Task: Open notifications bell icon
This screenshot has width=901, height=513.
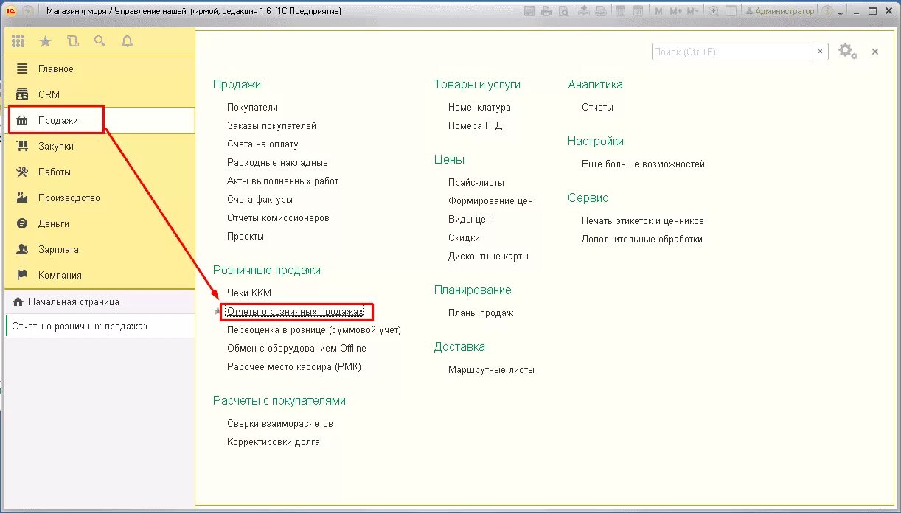Action: [127, 41]
